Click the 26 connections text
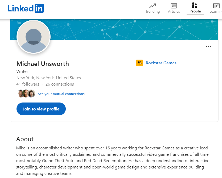This screenshot has height=178, width=222. [x=60, y=84]
